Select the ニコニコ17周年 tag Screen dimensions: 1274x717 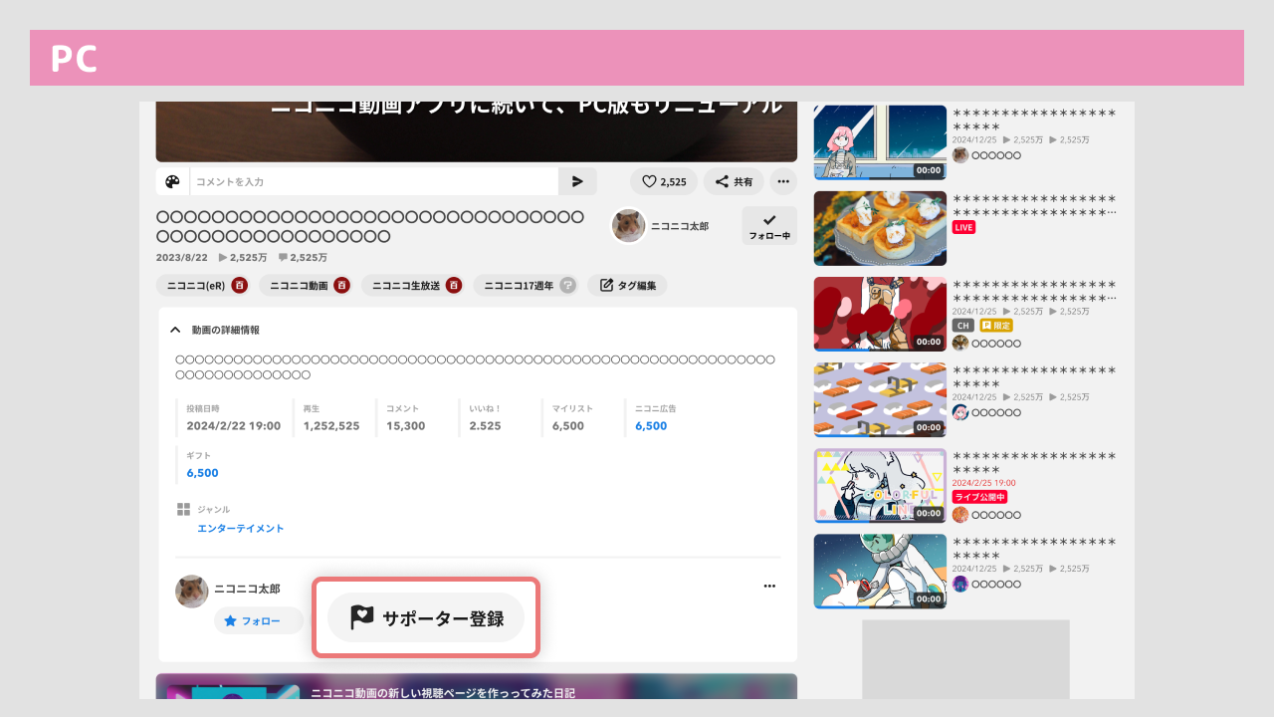(520, 285)
